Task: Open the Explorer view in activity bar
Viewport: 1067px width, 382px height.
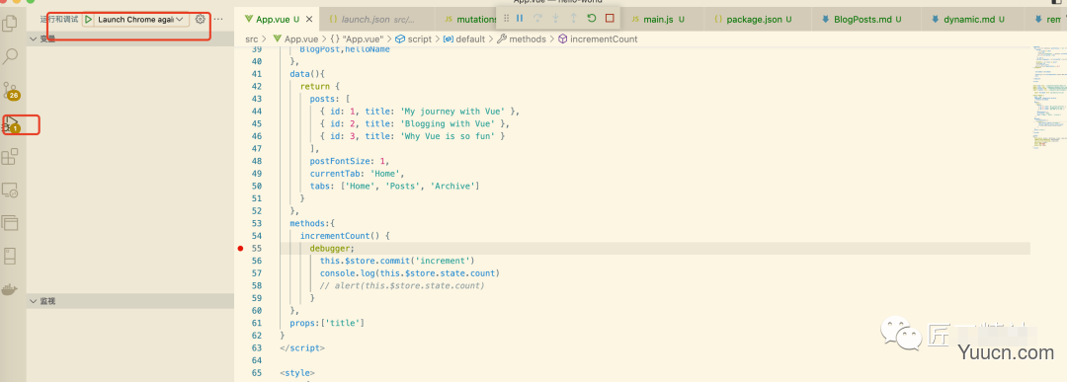Action: click(x=10, y=24)
